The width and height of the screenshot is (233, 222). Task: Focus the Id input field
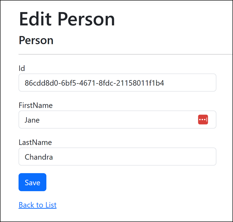[x=117, y=83]
